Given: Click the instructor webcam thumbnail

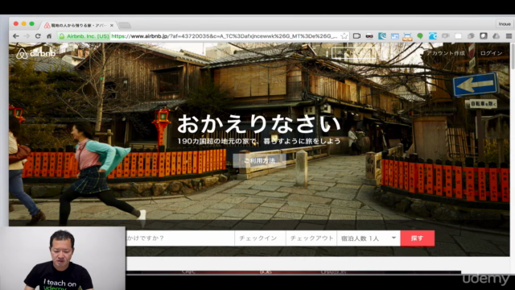Looking at the screenshot, I should coord(63,258).
